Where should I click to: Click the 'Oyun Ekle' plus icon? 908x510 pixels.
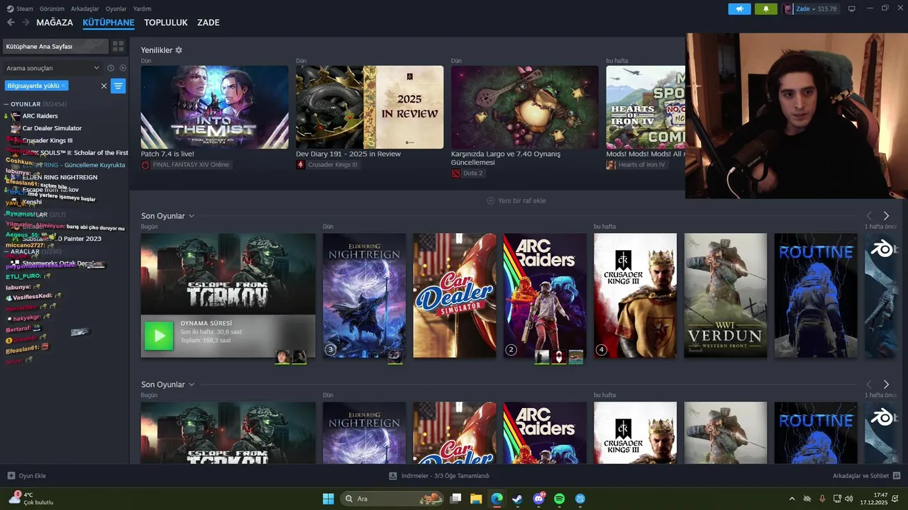coord(11,476)
